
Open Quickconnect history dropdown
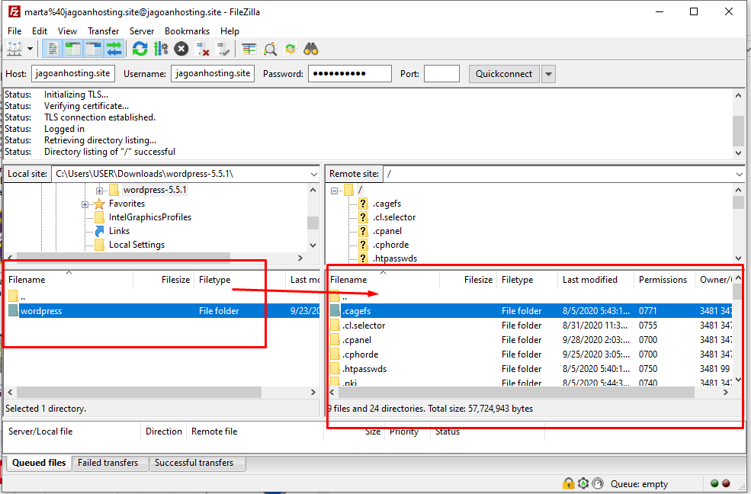point(548,74)
